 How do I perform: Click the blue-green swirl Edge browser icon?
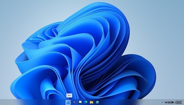click(x=86, y=102)
